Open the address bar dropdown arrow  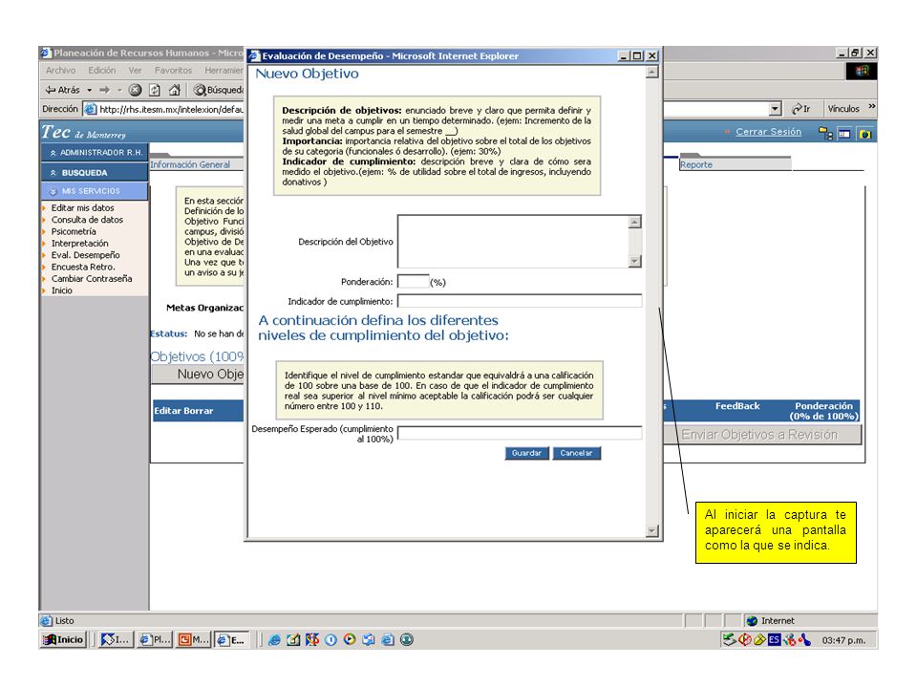pyautogui.click(x=775, y=109)
